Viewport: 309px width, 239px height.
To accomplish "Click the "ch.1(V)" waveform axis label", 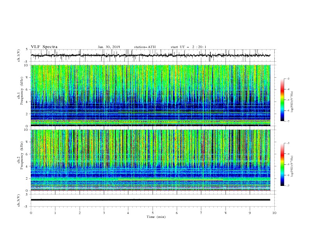I will tap(19, 55).
